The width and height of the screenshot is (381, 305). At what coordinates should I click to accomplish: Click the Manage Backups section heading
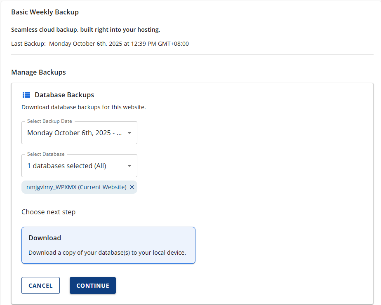pyautogui.click(x=38, y=72)
